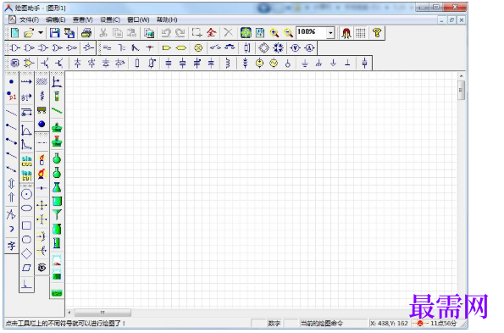Select the ammeter A symbol

(x=309, y=48)
